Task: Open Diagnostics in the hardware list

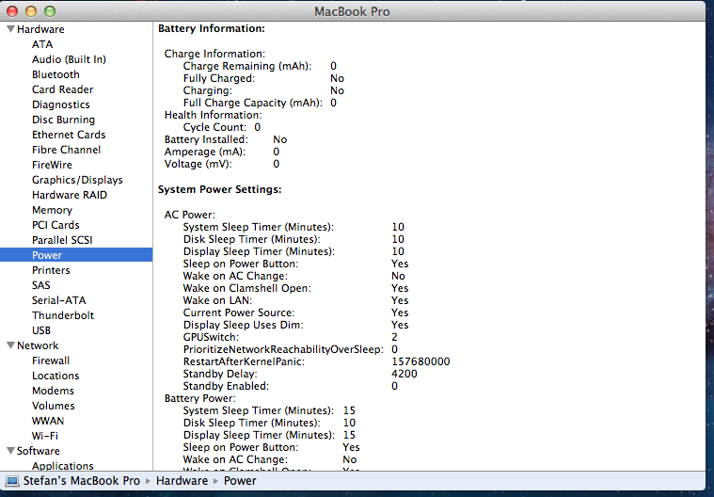Action: [60, 104]
